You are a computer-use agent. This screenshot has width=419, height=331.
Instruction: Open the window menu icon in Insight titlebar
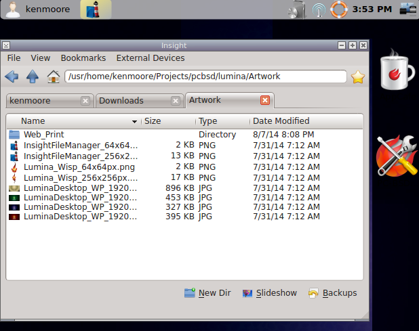[6, 45]
